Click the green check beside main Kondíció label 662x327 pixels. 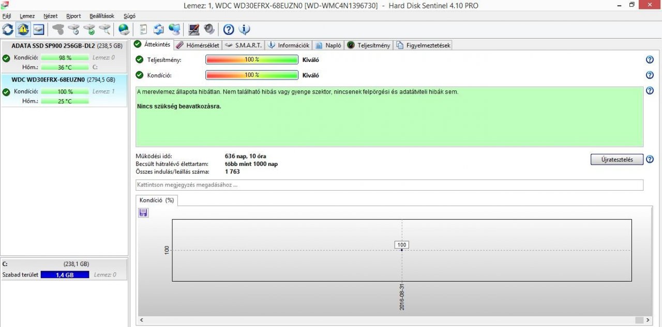[139, 75]
